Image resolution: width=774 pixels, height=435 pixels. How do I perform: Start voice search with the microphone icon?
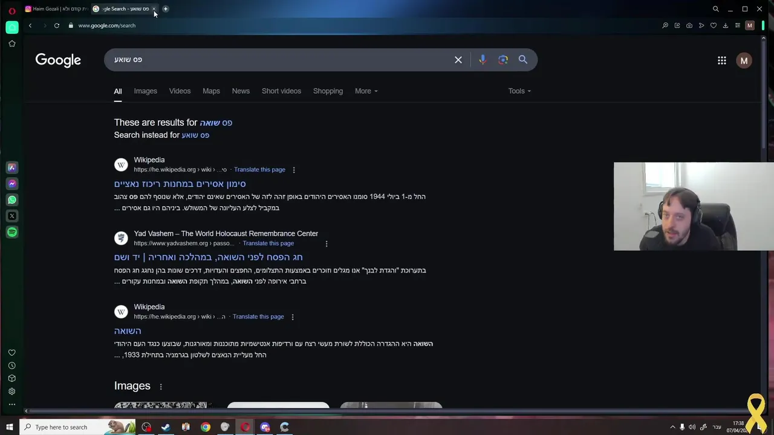click(483, 60)
